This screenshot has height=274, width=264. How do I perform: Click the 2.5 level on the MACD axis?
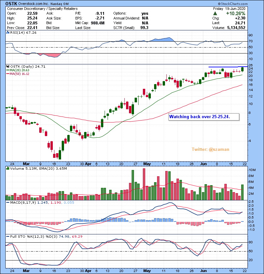click(251, 201)
